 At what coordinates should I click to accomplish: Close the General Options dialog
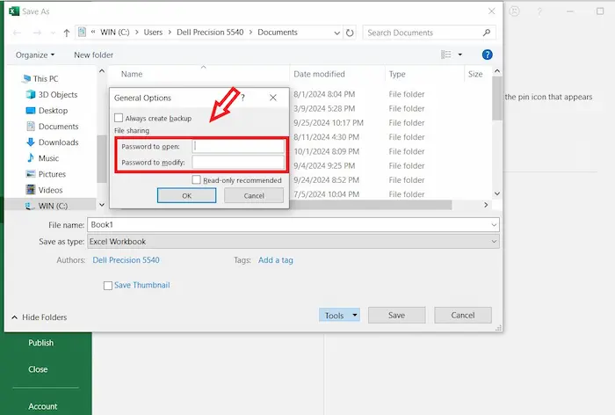[273, 98]
